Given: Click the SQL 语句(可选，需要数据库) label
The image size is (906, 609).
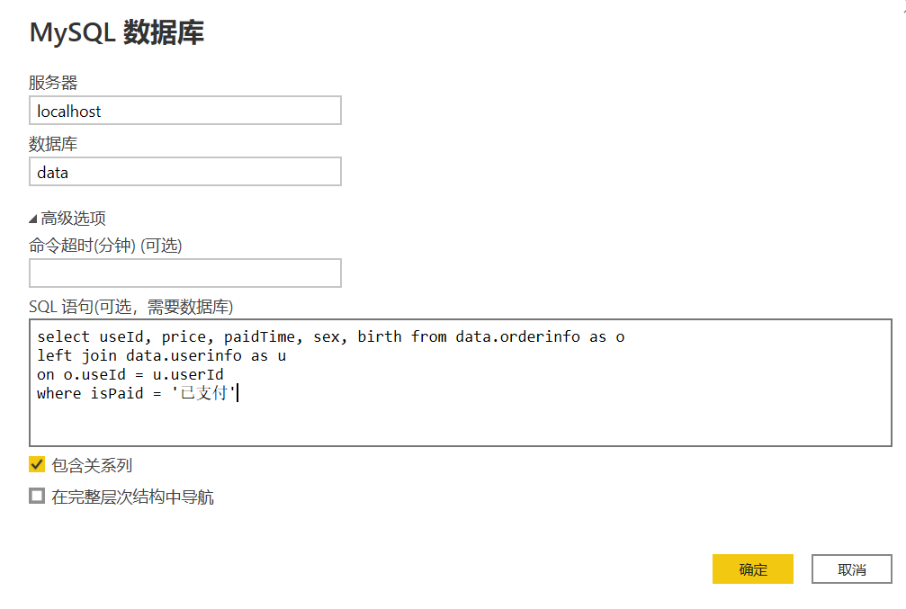Looking at the screenshot, I should pyautogui.click(x=131, y=307).
